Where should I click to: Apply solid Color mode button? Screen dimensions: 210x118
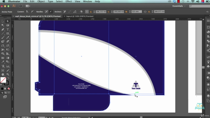click(x=2, y=88)
